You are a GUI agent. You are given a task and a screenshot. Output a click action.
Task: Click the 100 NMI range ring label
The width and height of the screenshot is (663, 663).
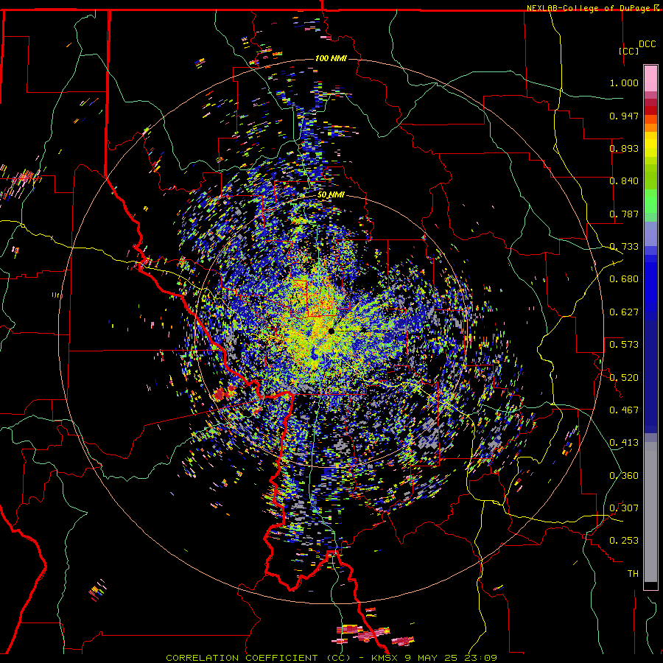[331, 58]
